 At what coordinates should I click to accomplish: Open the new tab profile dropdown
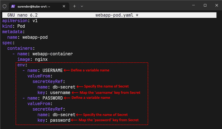click(82, 6)
